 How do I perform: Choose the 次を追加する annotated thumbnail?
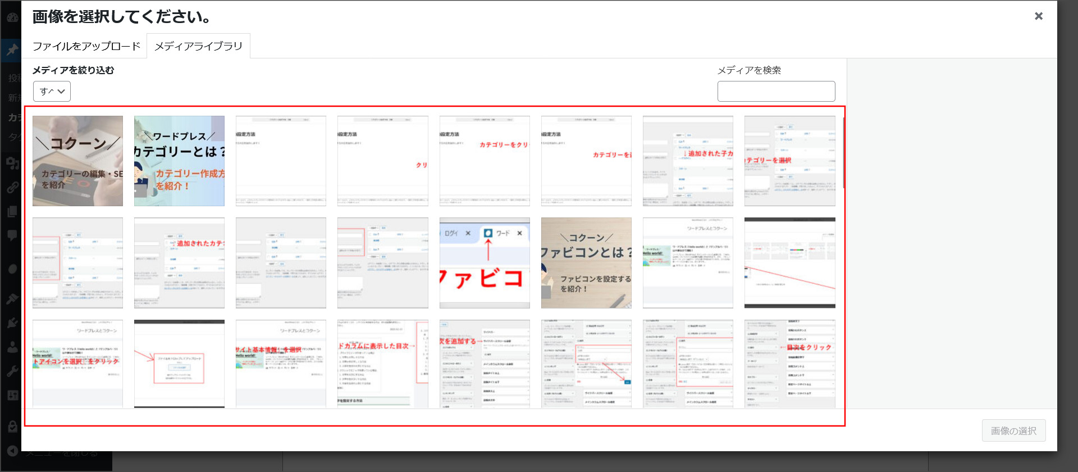pyautogui.click(x=485, y=364)
